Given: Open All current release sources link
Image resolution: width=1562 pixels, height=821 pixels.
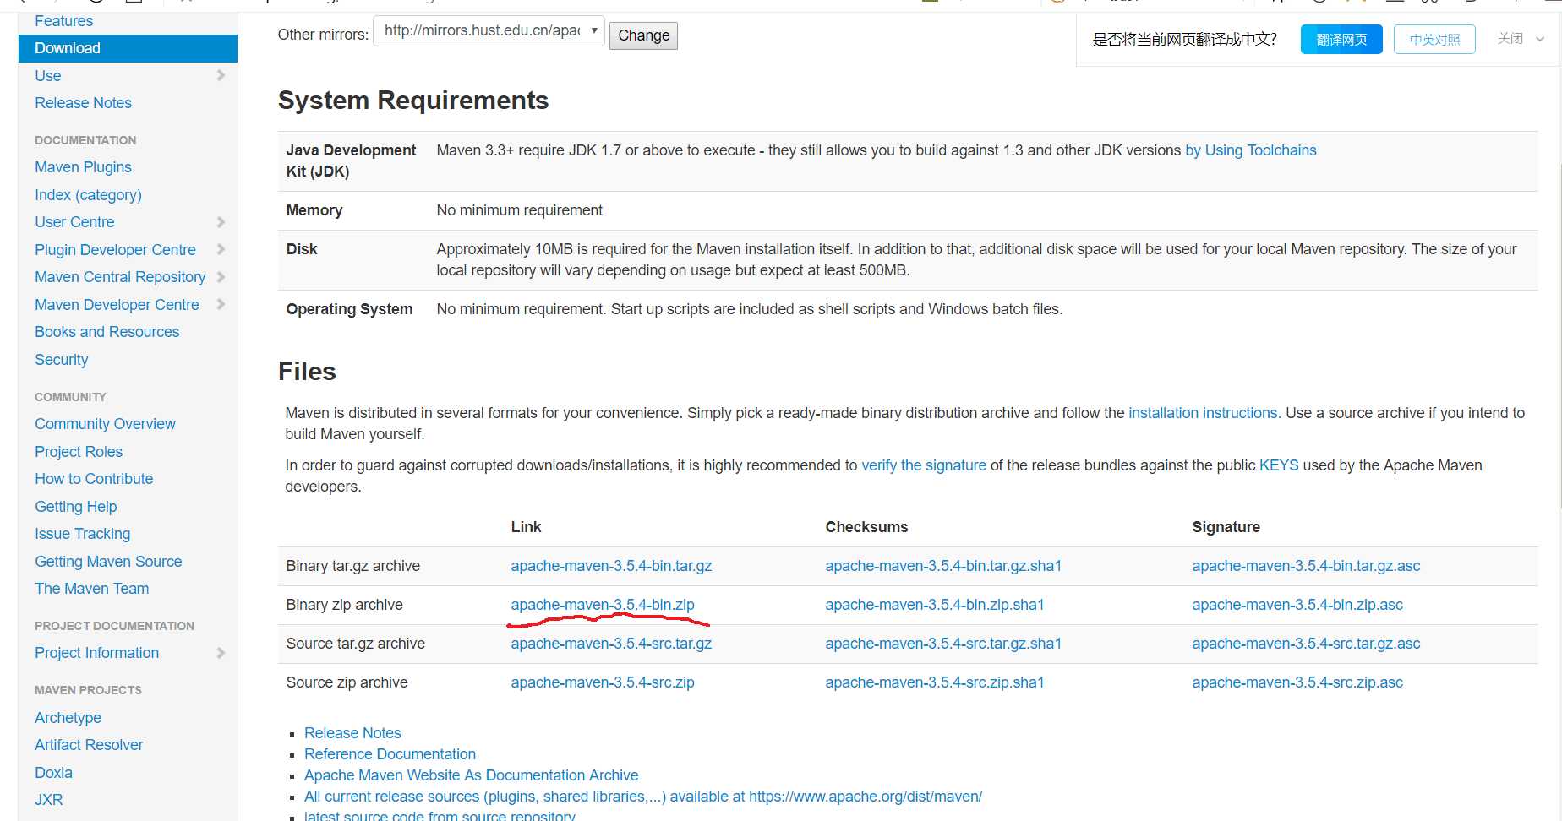Looking at the screenshot, I should (x=643, y=797).
